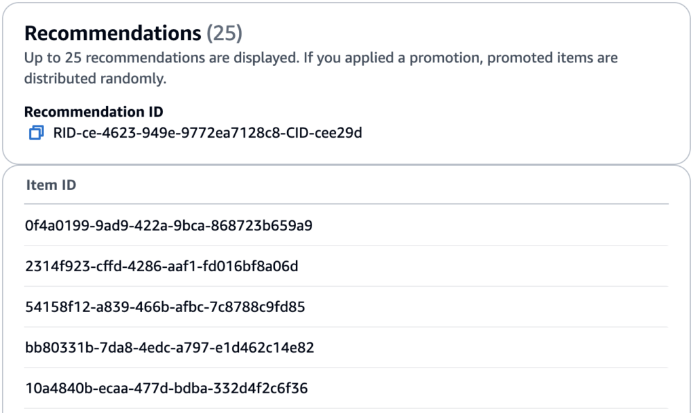Click the bold Recommendation ID label
This screenshot has width=695, height=413.
(x=94, y=112)
